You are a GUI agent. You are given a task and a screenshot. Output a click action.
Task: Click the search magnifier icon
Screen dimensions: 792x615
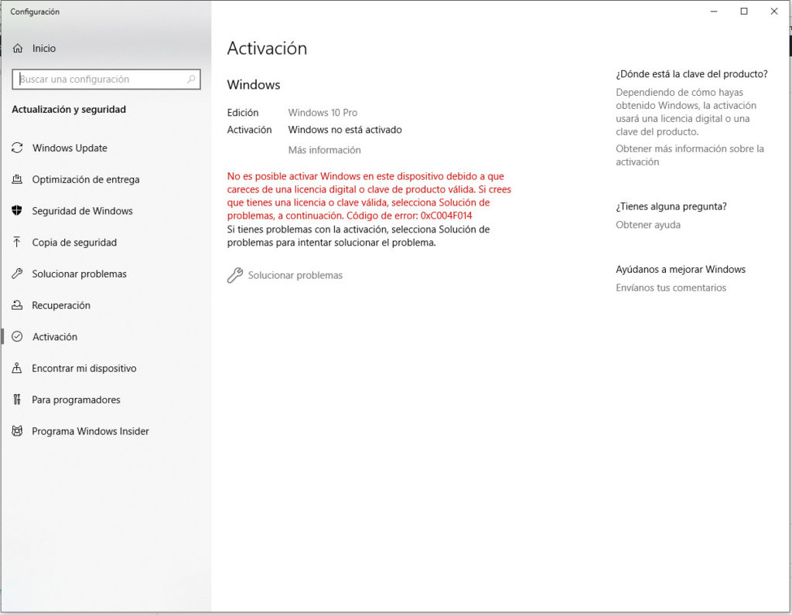[191, 80]
